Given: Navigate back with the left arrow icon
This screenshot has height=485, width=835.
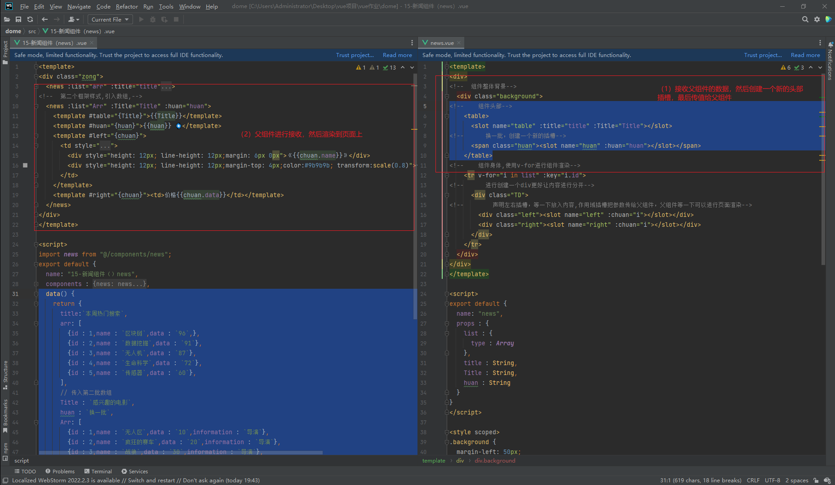Looking at the screenshot, I should 44,19.
